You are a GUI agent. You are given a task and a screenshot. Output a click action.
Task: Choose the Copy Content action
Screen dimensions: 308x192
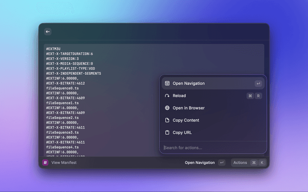(186, 120)
